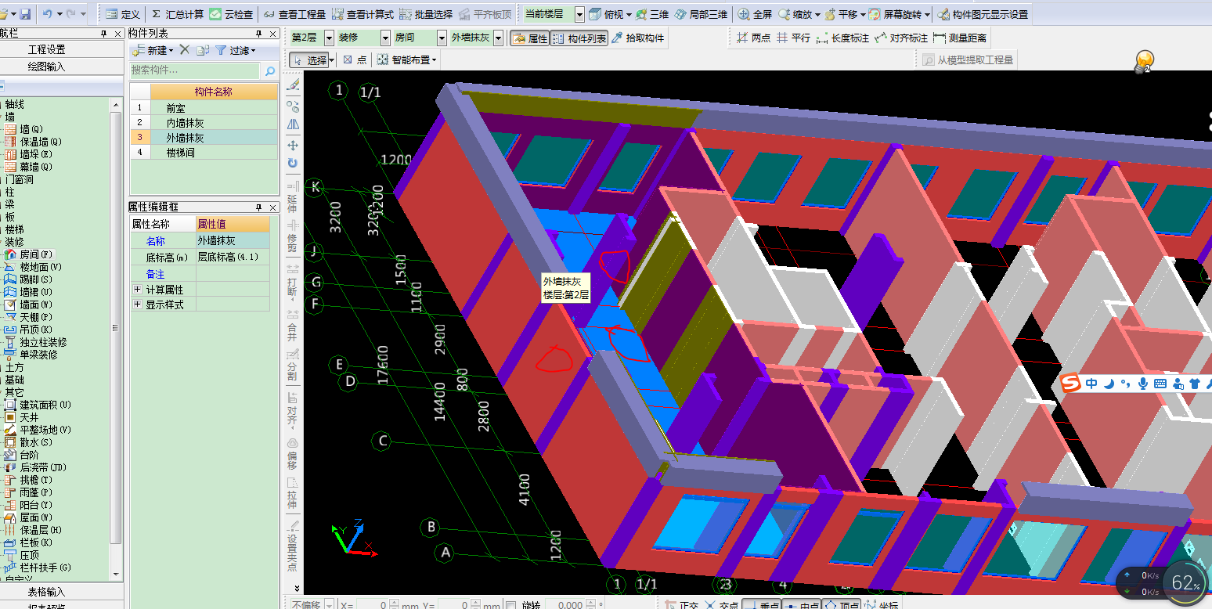Open the 俯视 view dropdown arrow
This screenshot has height=609, width=1212.
[628, 14]
